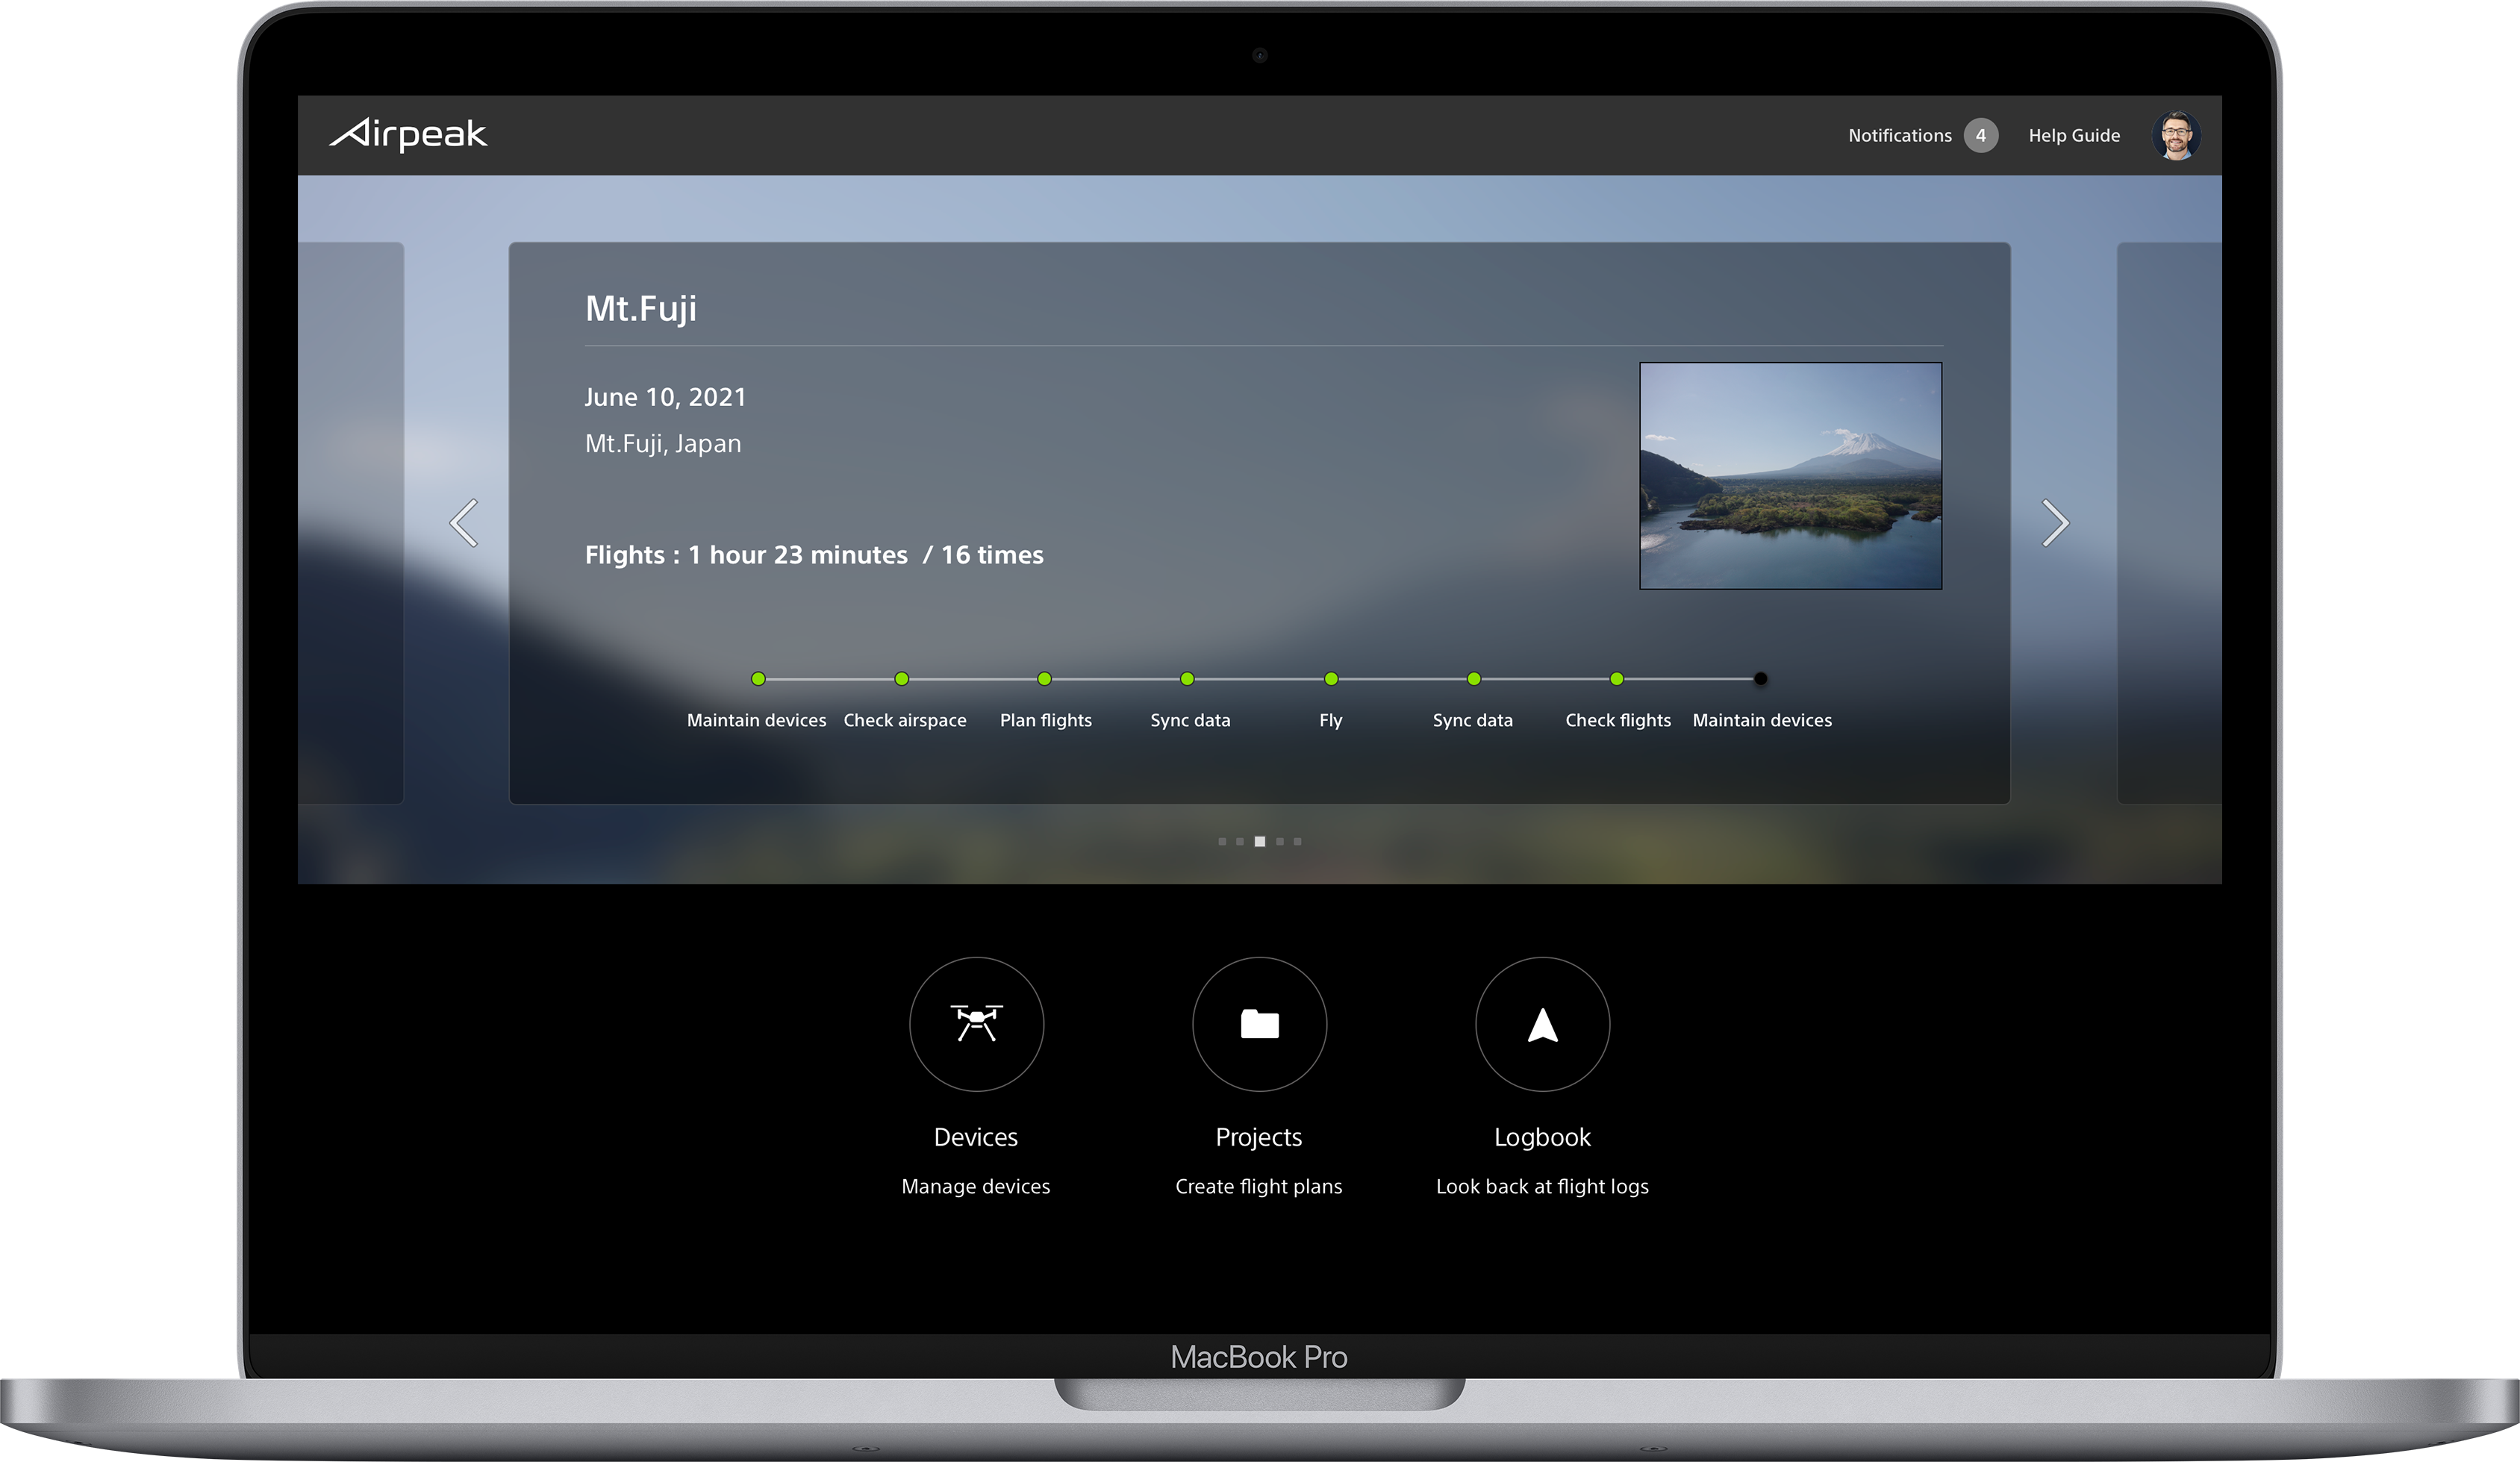Viewport: 2520px width, 1462px height.
Task: Jump to second carousel page indicator
Action: [1240, 842]
